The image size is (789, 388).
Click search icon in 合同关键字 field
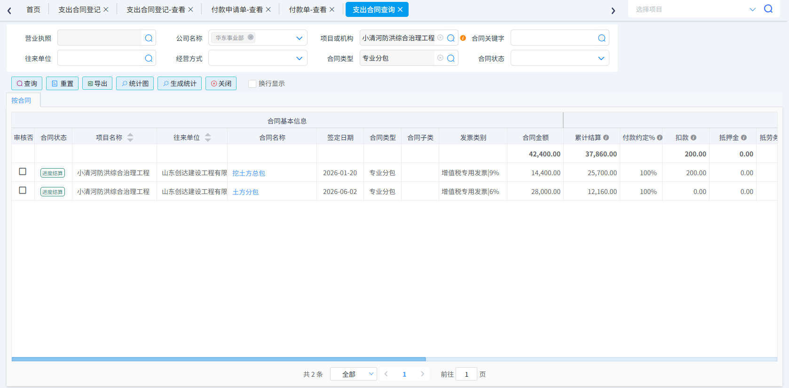(x=601, y=38)
